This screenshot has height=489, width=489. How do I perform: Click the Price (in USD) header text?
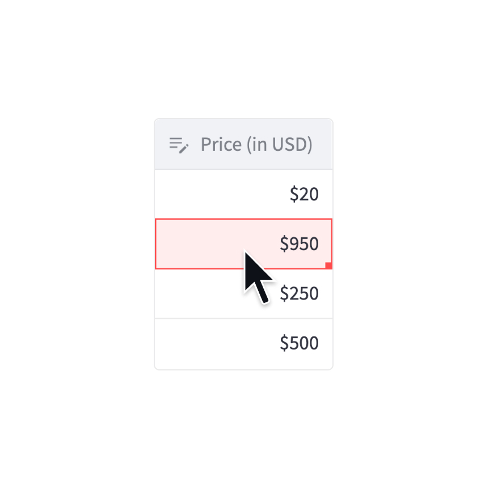(x=256, y=145)
